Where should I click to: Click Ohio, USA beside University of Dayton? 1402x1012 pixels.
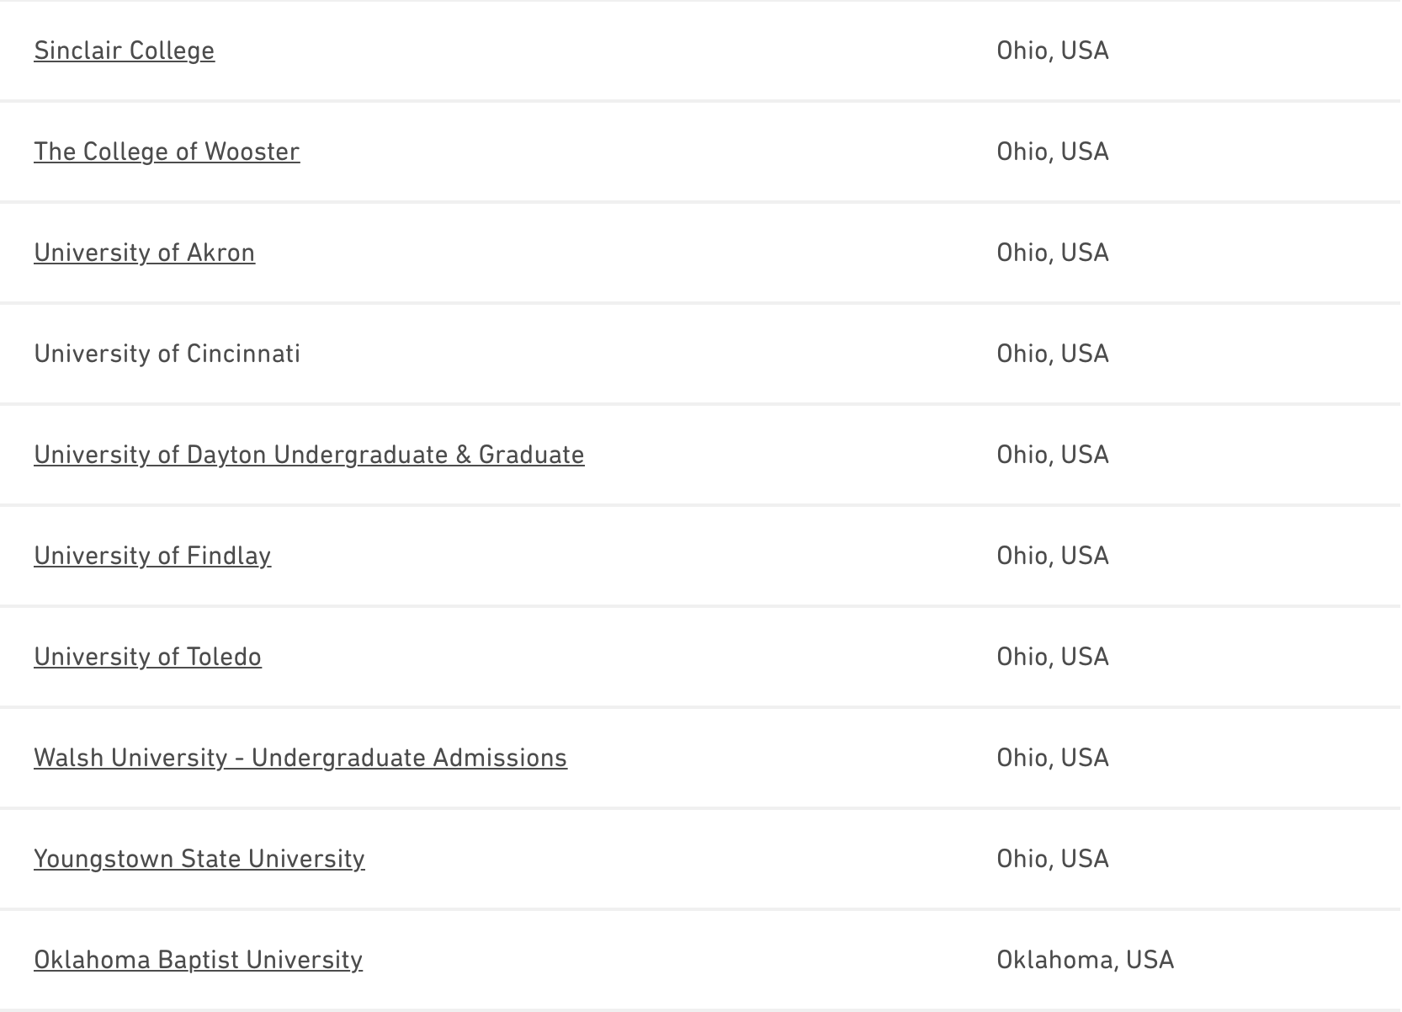(1052, 455)
